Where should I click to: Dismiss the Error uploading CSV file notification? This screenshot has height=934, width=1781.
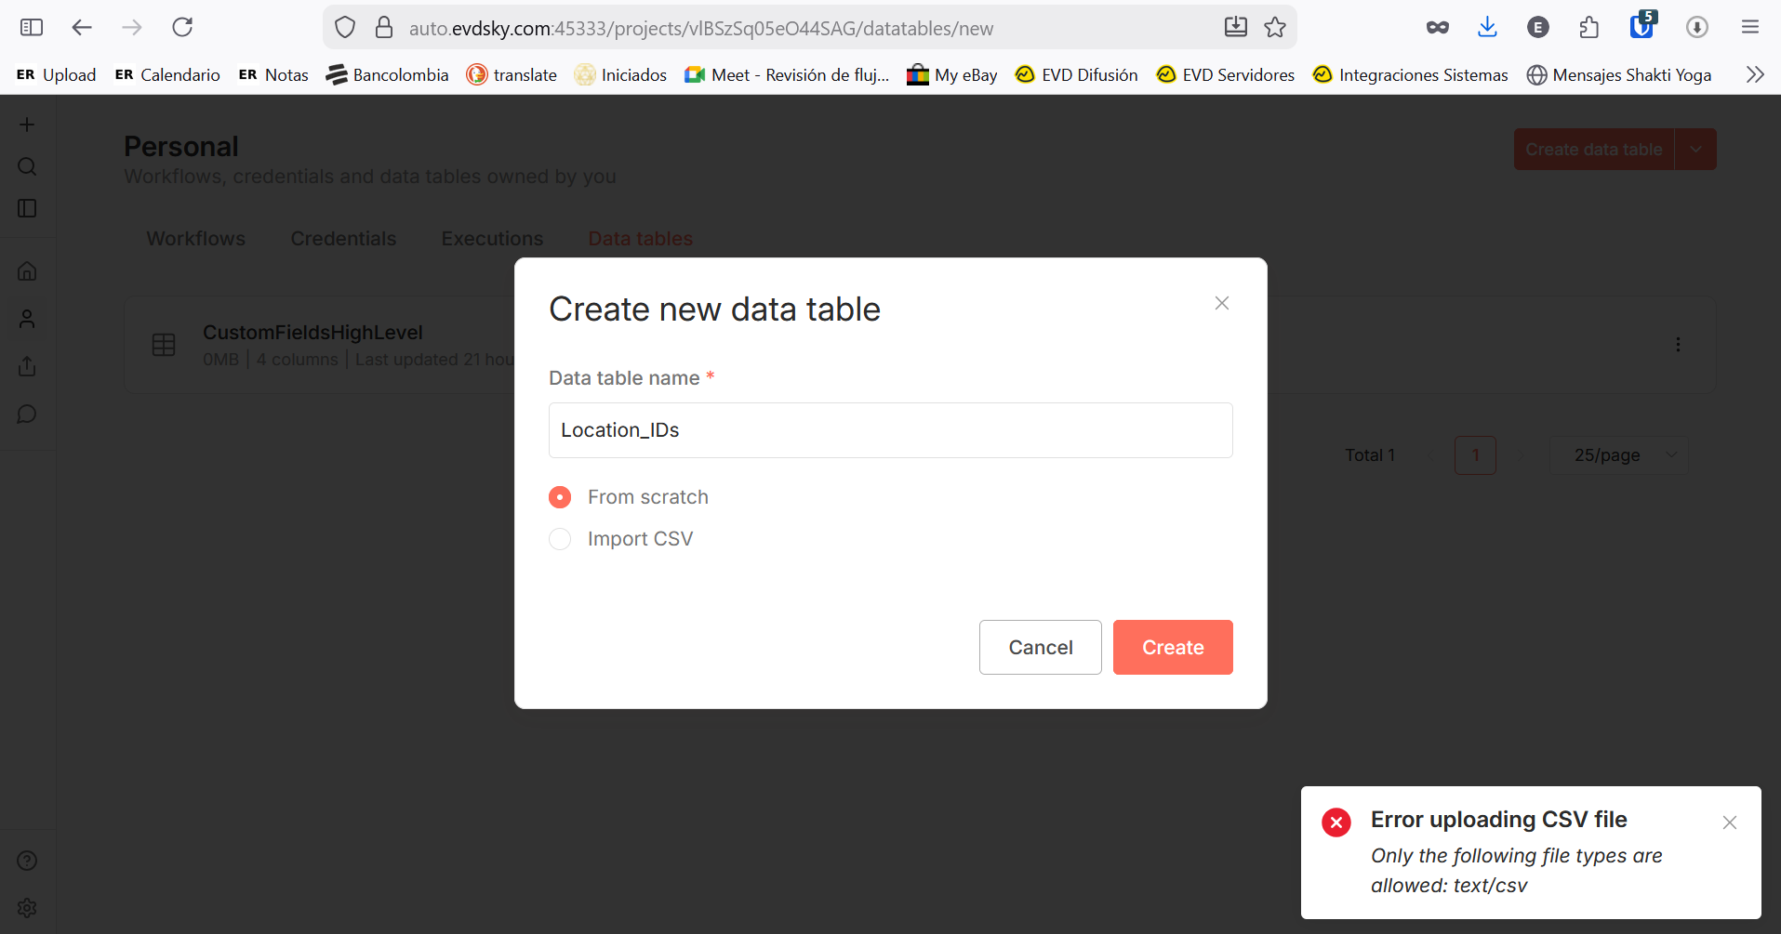point(1730,822)
